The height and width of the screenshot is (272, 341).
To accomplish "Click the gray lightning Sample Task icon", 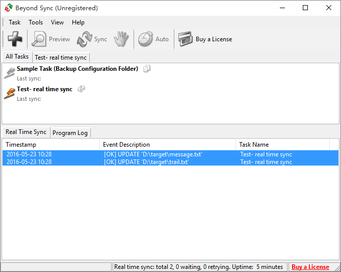I will coord(10,73).
